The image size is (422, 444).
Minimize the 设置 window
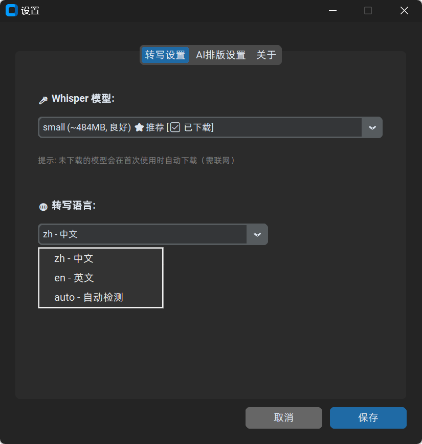[x=333, y=11]
